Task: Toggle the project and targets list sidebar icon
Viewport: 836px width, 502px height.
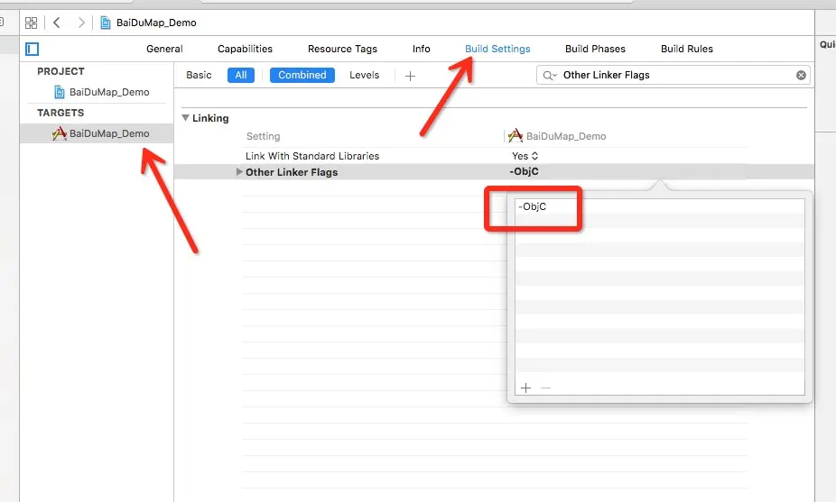Action: point(32,49)
